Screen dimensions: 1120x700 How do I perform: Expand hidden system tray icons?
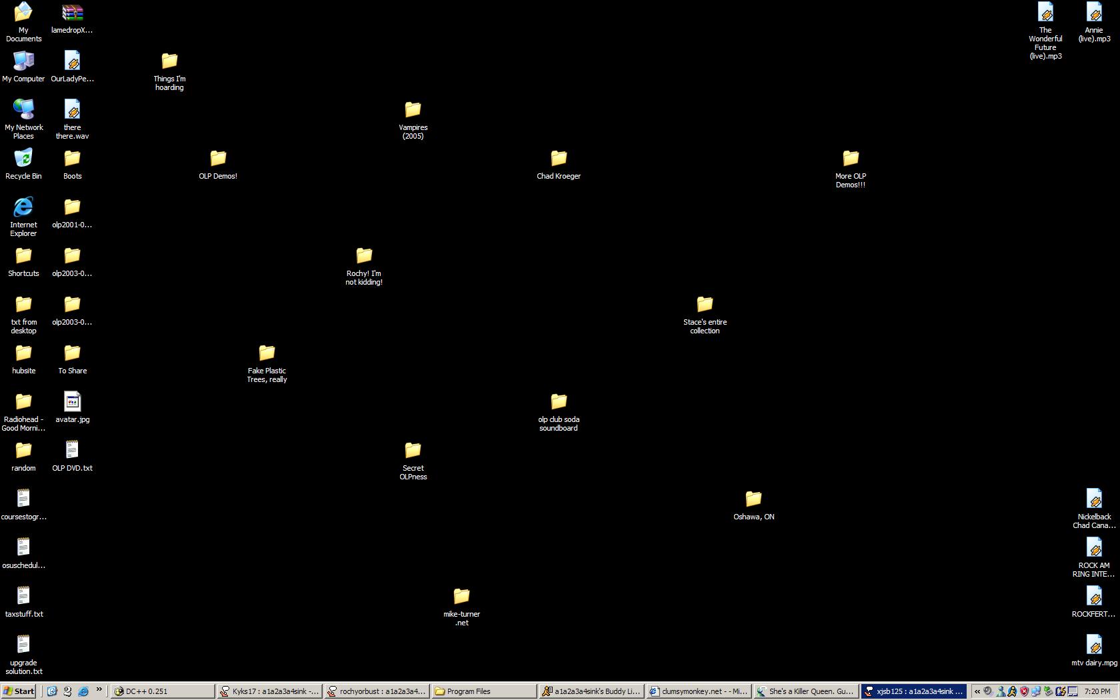977,691
